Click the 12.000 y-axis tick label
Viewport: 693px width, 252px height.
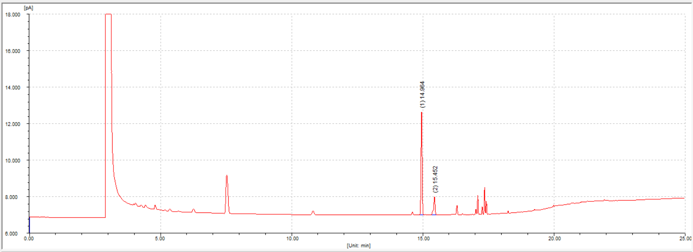[x=12, y=124]
